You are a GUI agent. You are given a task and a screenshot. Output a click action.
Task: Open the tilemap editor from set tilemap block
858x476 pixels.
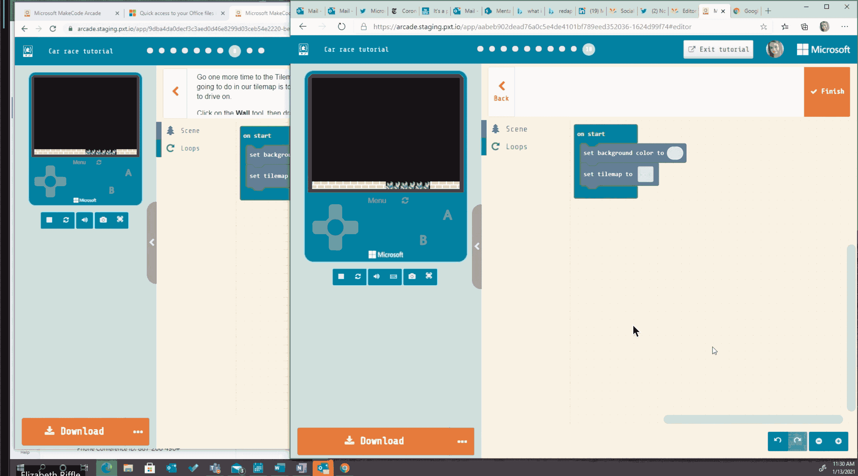pos(645,174)
